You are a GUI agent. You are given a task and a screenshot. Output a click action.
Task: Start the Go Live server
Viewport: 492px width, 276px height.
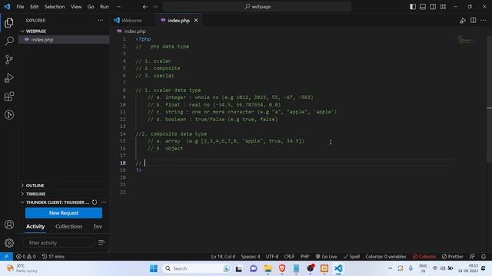point(326,256)
